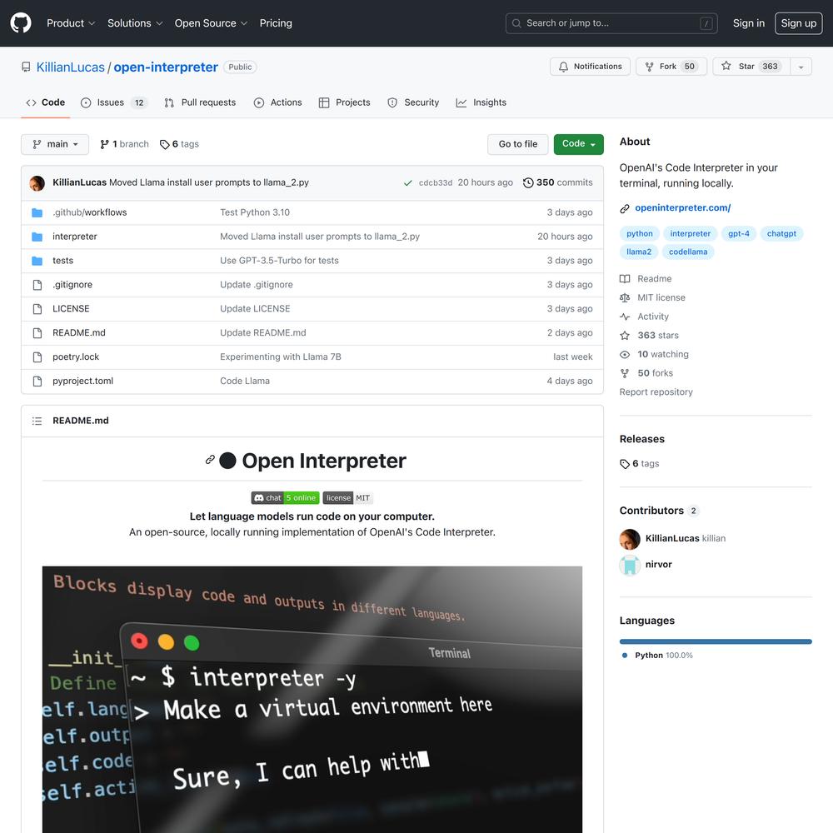Expand the green Code dropdown button
Viewport: 833px width, 833px height.
(579, 144)
